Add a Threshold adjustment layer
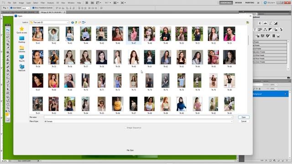The height and width of the screenshot is (164, 292). (x=268, y=36)
